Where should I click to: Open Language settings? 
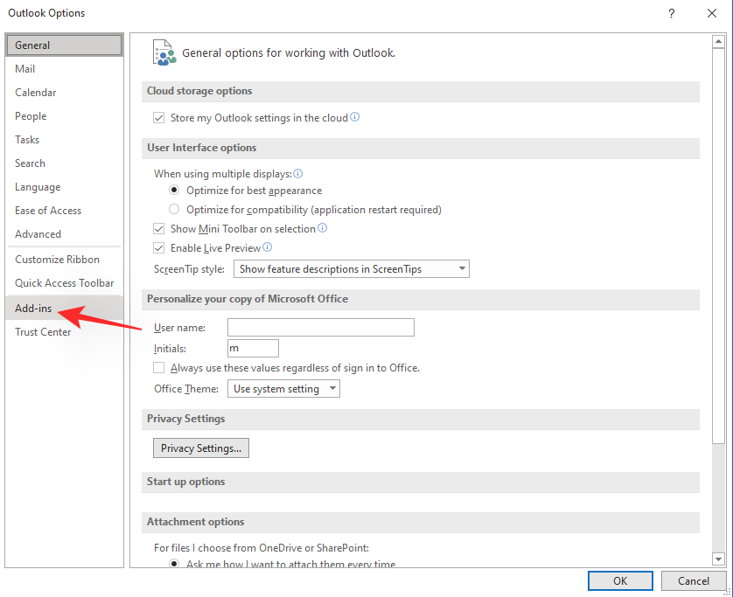click(65, 187)
